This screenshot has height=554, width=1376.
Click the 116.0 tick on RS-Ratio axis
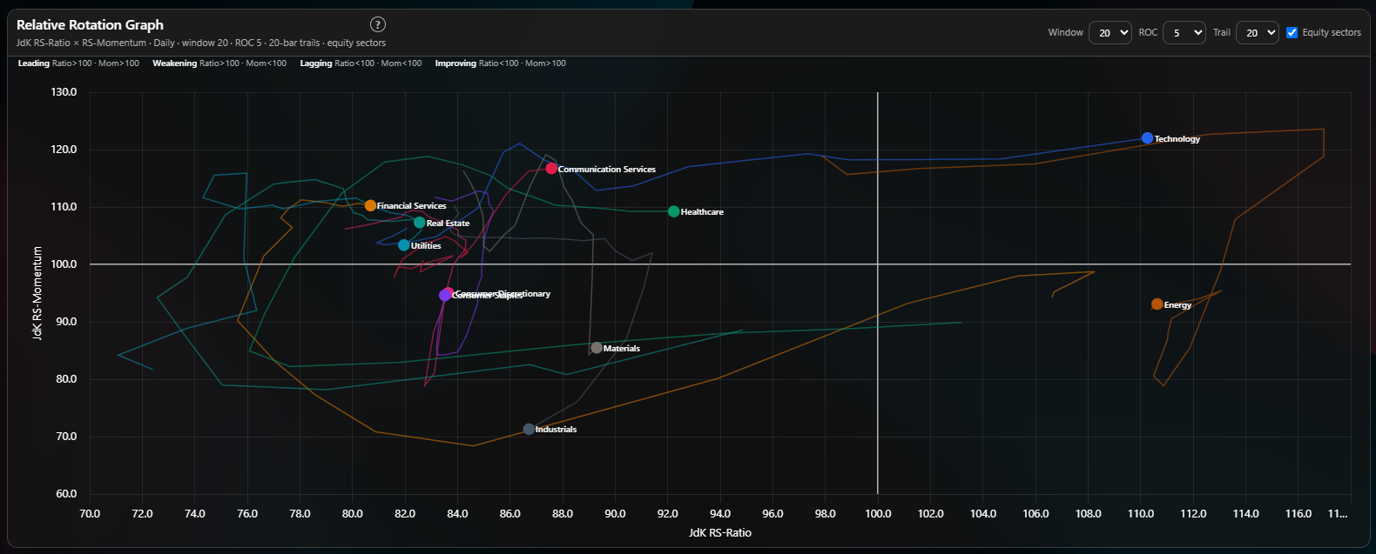tap(1298, 513)
